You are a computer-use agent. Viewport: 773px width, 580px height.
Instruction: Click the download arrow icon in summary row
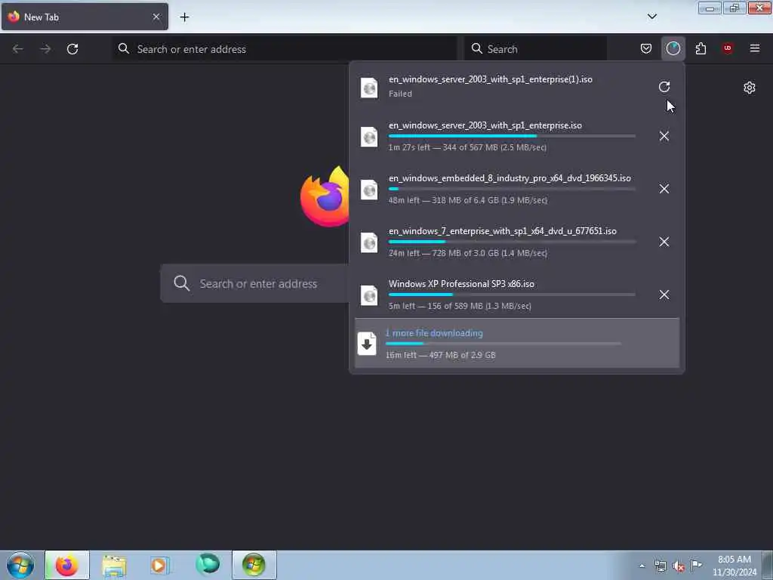coord(367,344)
